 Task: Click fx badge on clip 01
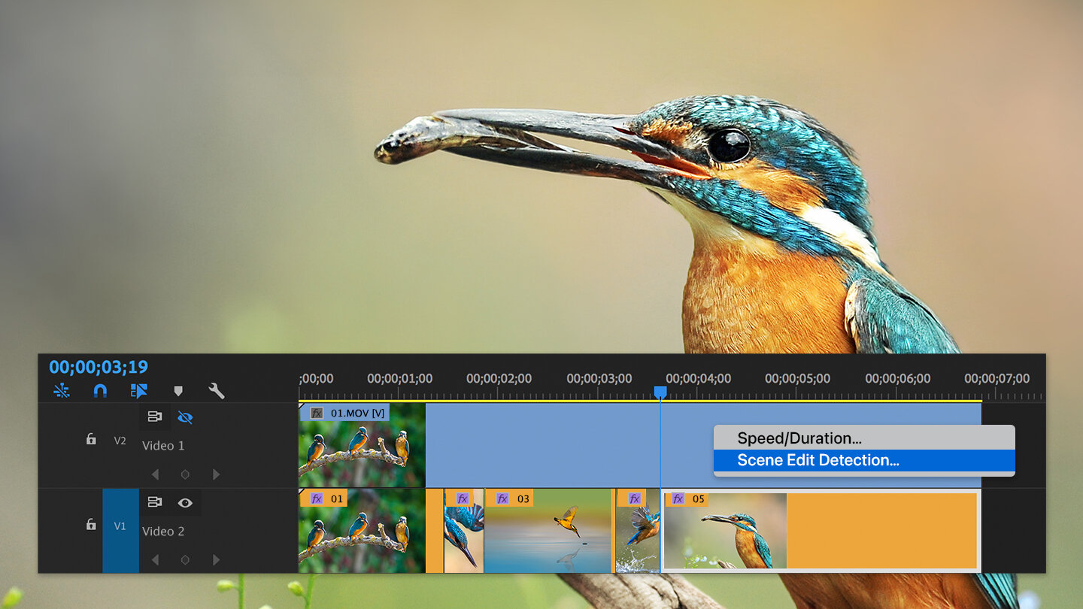(317, 498)
